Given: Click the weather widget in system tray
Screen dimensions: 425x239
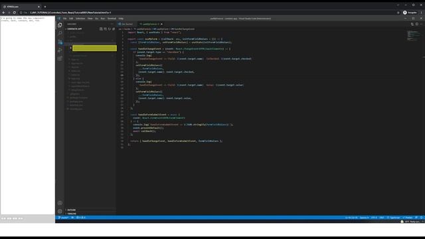Looking at the screenshot, I should click(410, 222).
